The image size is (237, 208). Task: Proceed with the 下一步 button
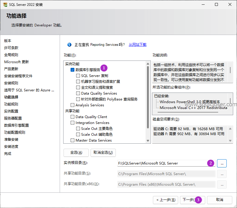(192, 200)
